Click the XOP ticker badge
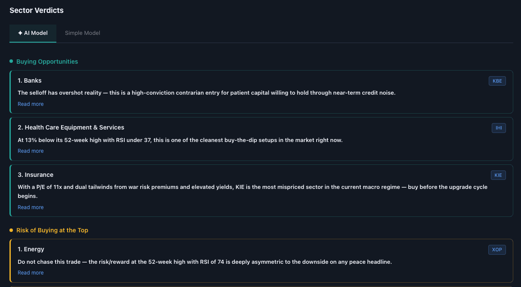Image resolution: width=521 pixels, height=287 pixels. pyautogui.click(x=497, y=250)
